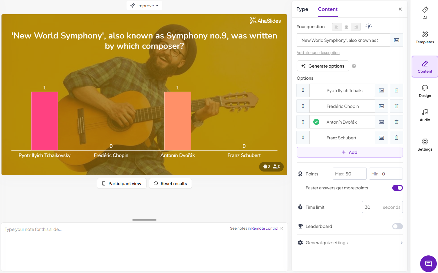438x273 pixels.
Task: Click the Time limit seconds field
Action: [382, 207]
